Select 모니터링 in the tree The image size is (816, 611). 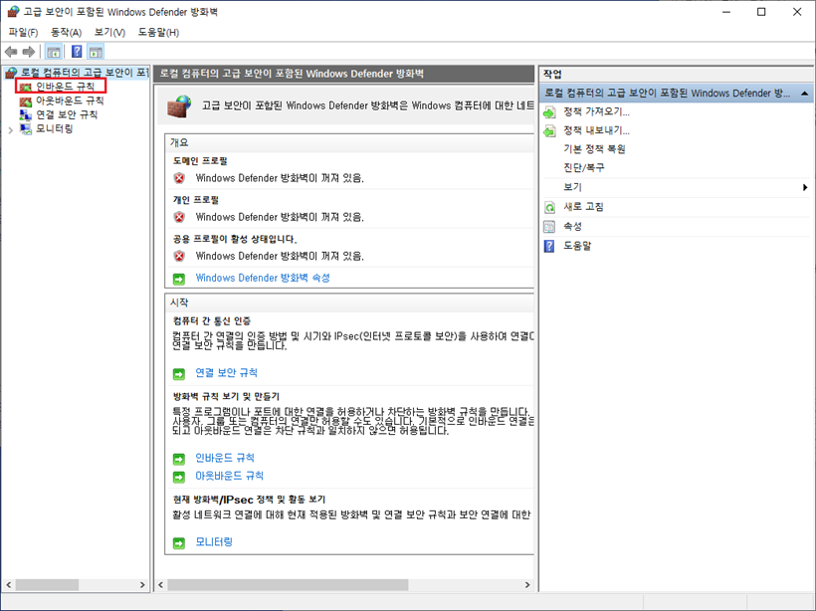click(x=54, y=128)
